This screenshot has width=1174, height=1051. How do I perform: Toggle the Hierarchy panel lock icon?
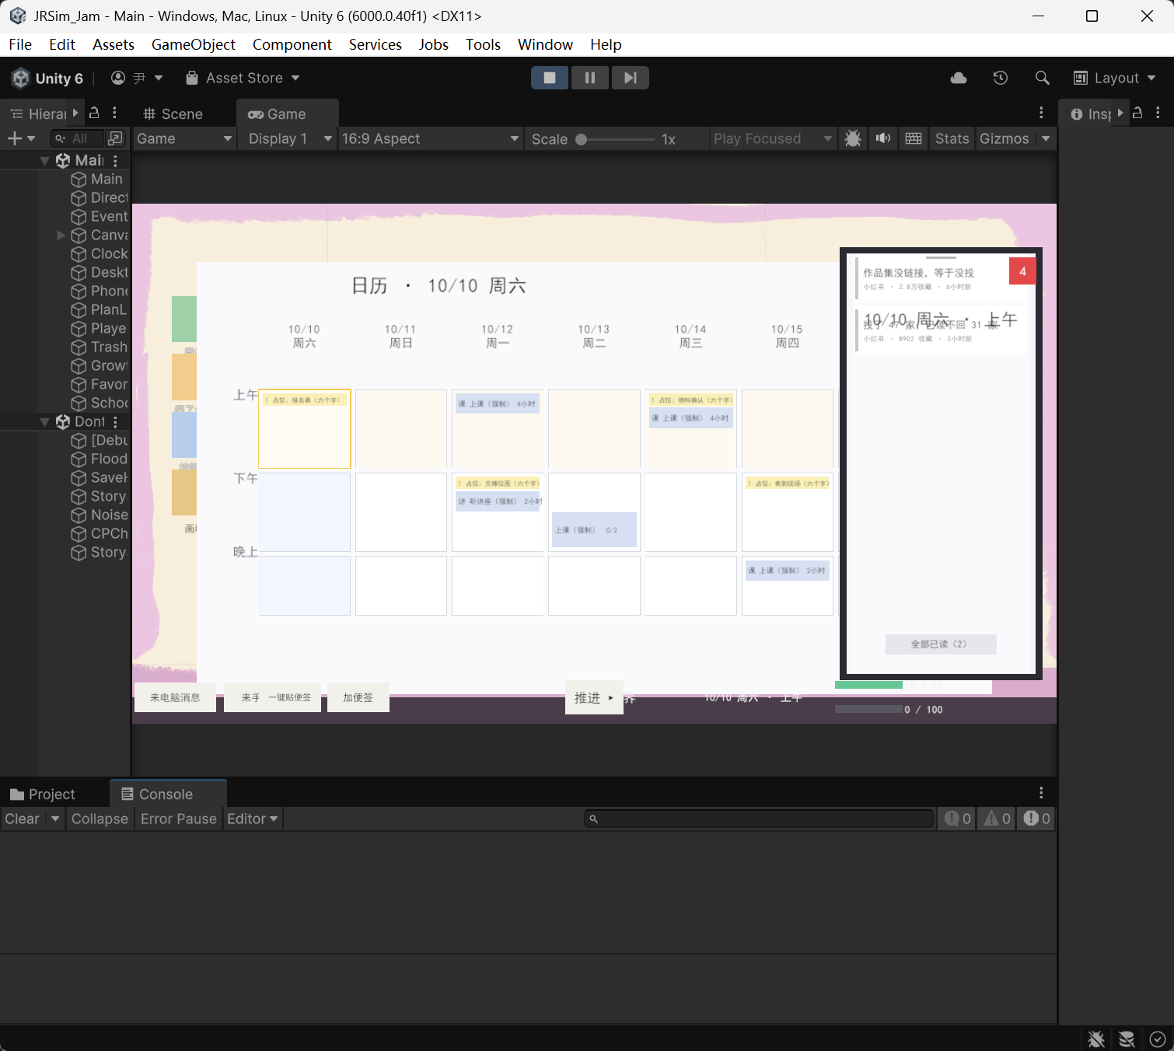coord(94,113)
